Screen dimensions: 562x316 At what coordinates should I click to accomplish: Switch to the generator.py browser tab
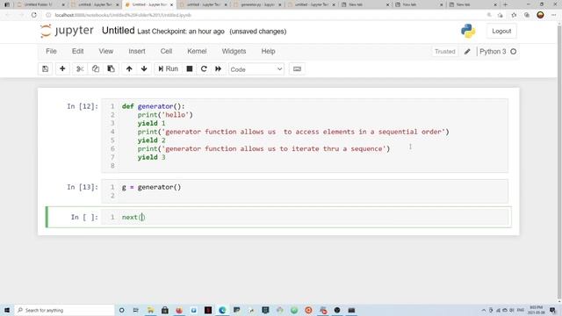point(257,4)
